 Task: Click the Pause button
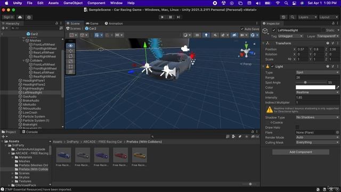coord(170,17)
